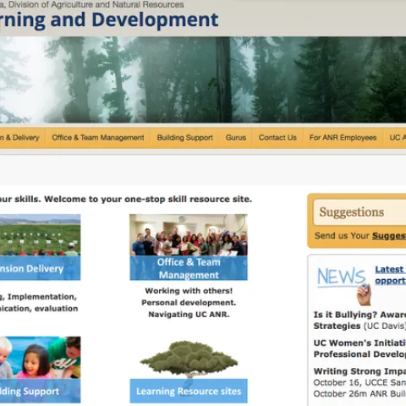Click the Office & Team Management group photo

pos(189,235)
